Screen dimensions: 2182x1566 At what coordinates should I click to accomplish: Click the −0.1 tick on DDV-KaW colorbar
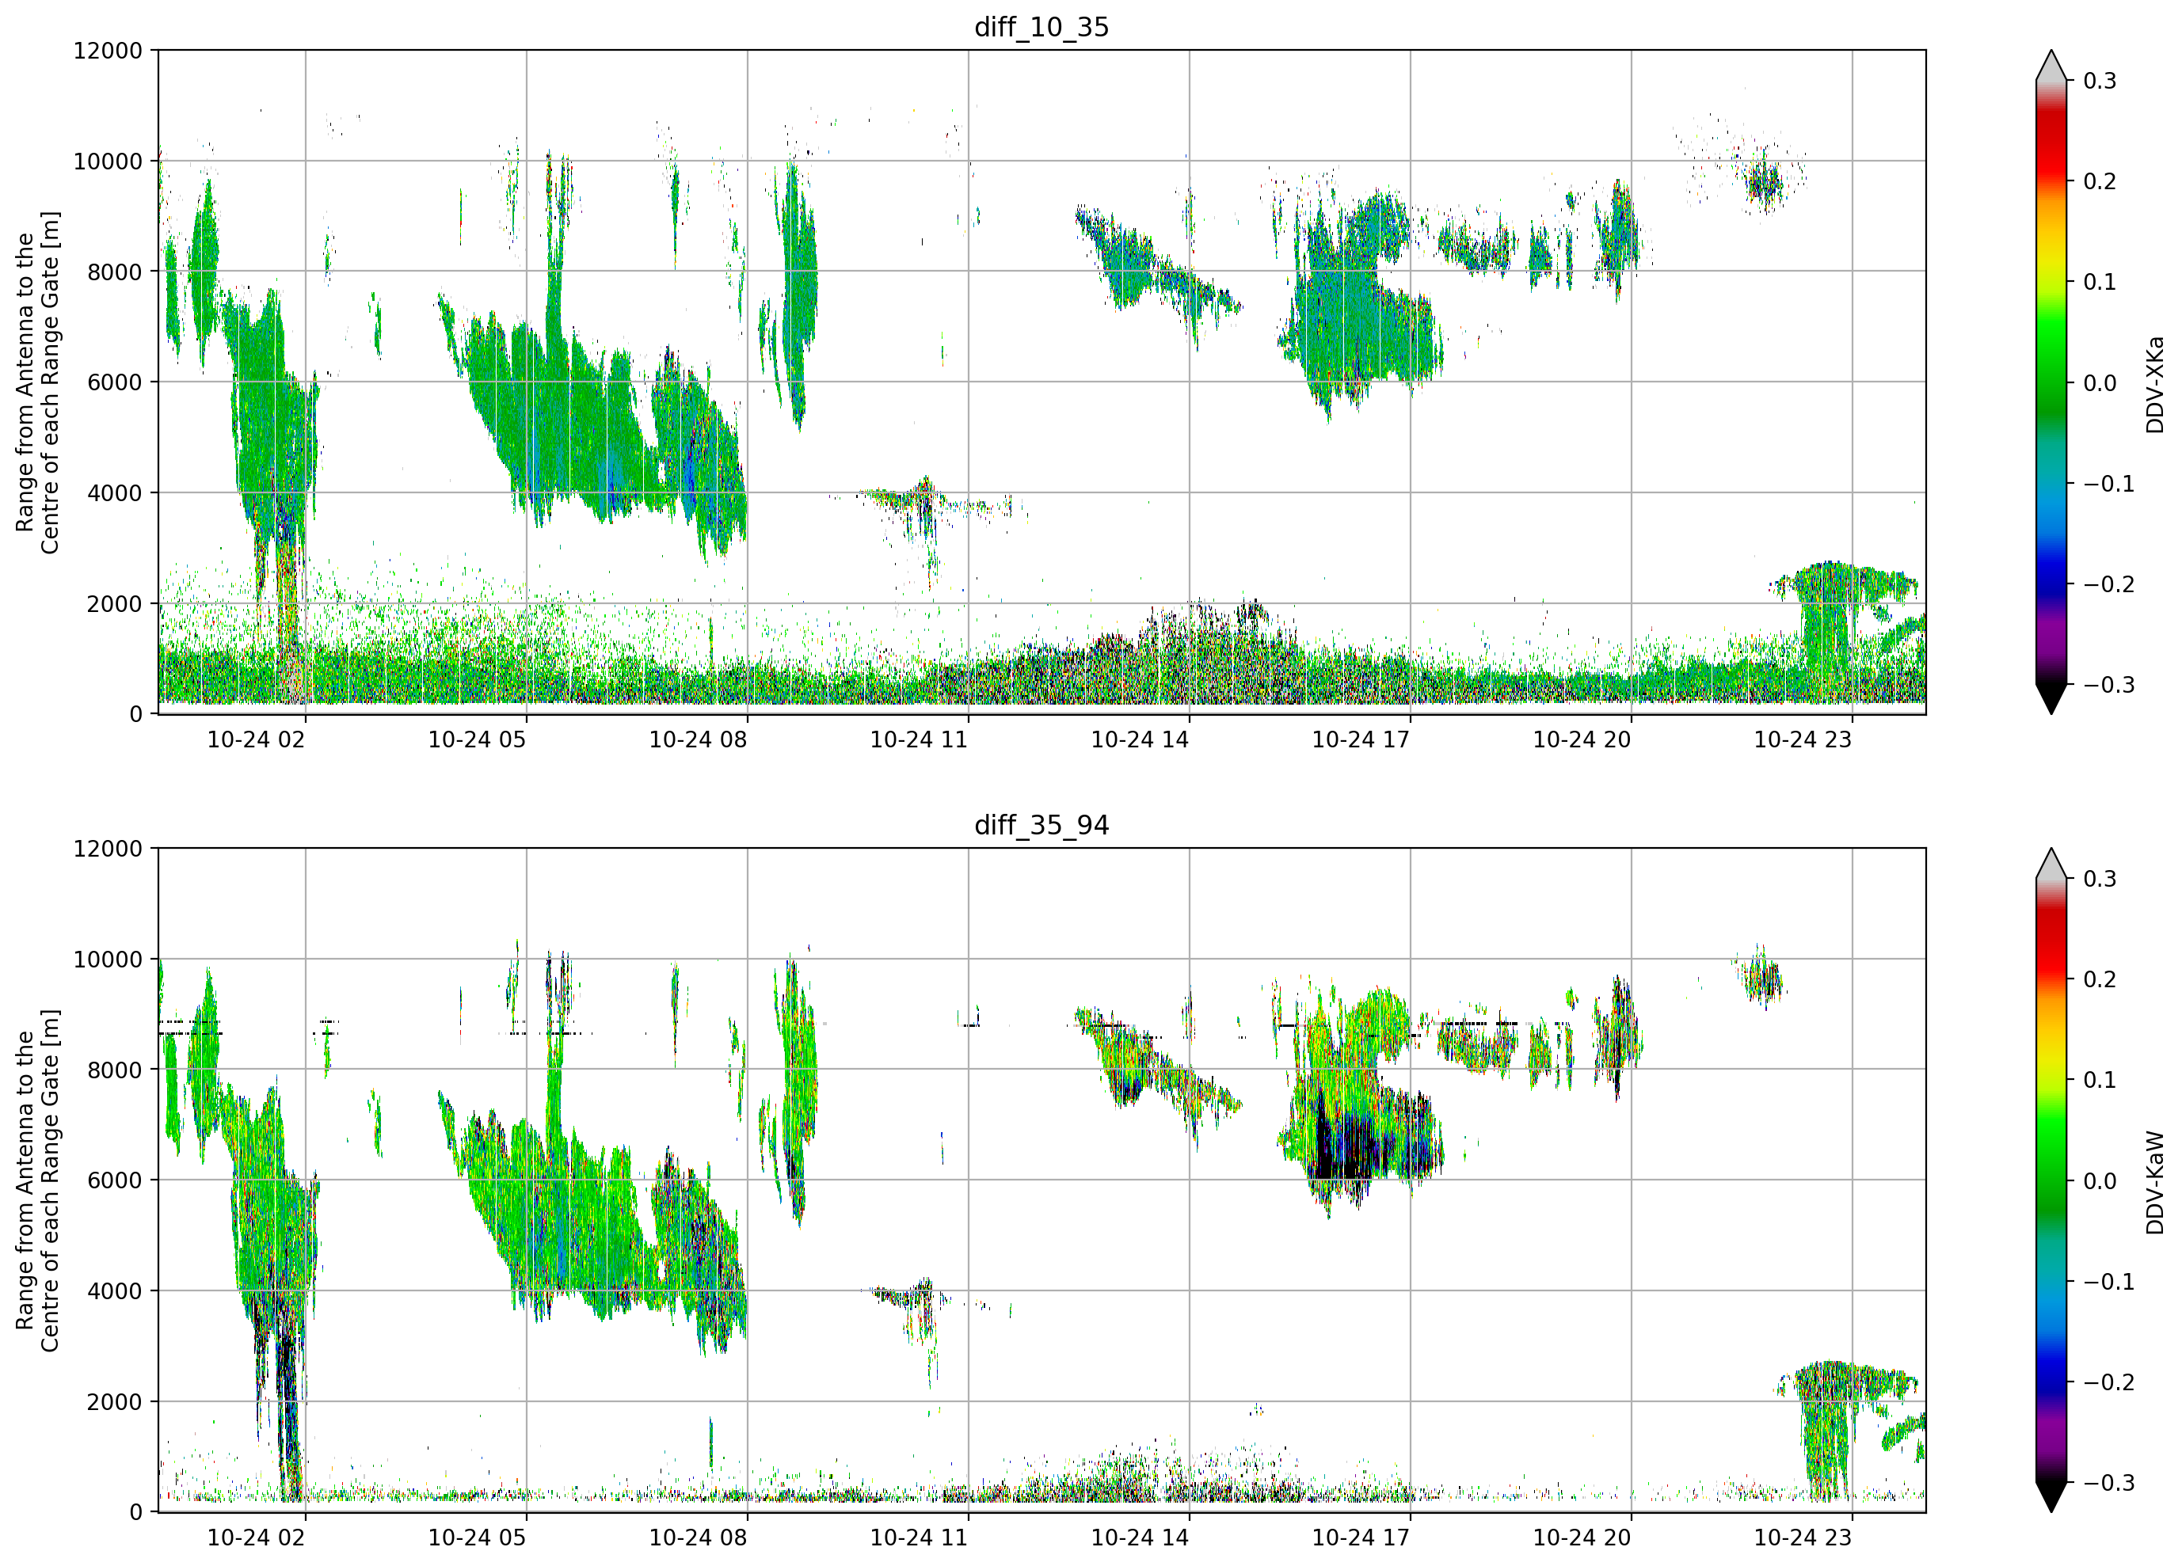[x=2109, y=1283]
